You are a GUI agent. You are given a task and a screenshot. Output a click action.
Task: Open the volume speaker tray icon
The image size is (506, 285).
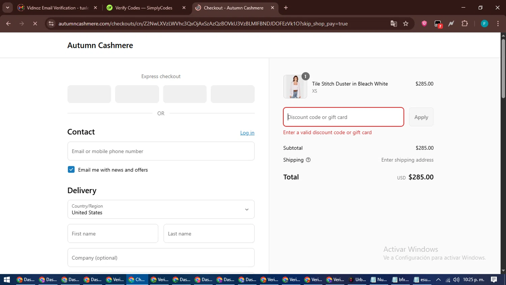(456, 280)
